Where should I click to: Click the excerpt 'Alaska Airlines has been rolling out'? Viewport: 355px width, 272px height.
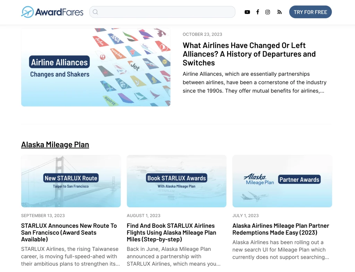(x=281, y=250)
